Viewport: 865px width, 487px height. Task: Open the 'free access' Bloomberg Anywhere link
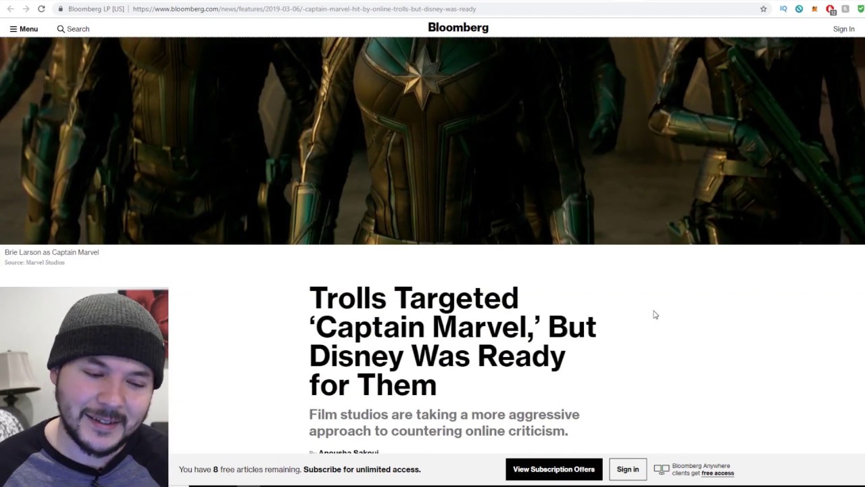pos(718,473)
